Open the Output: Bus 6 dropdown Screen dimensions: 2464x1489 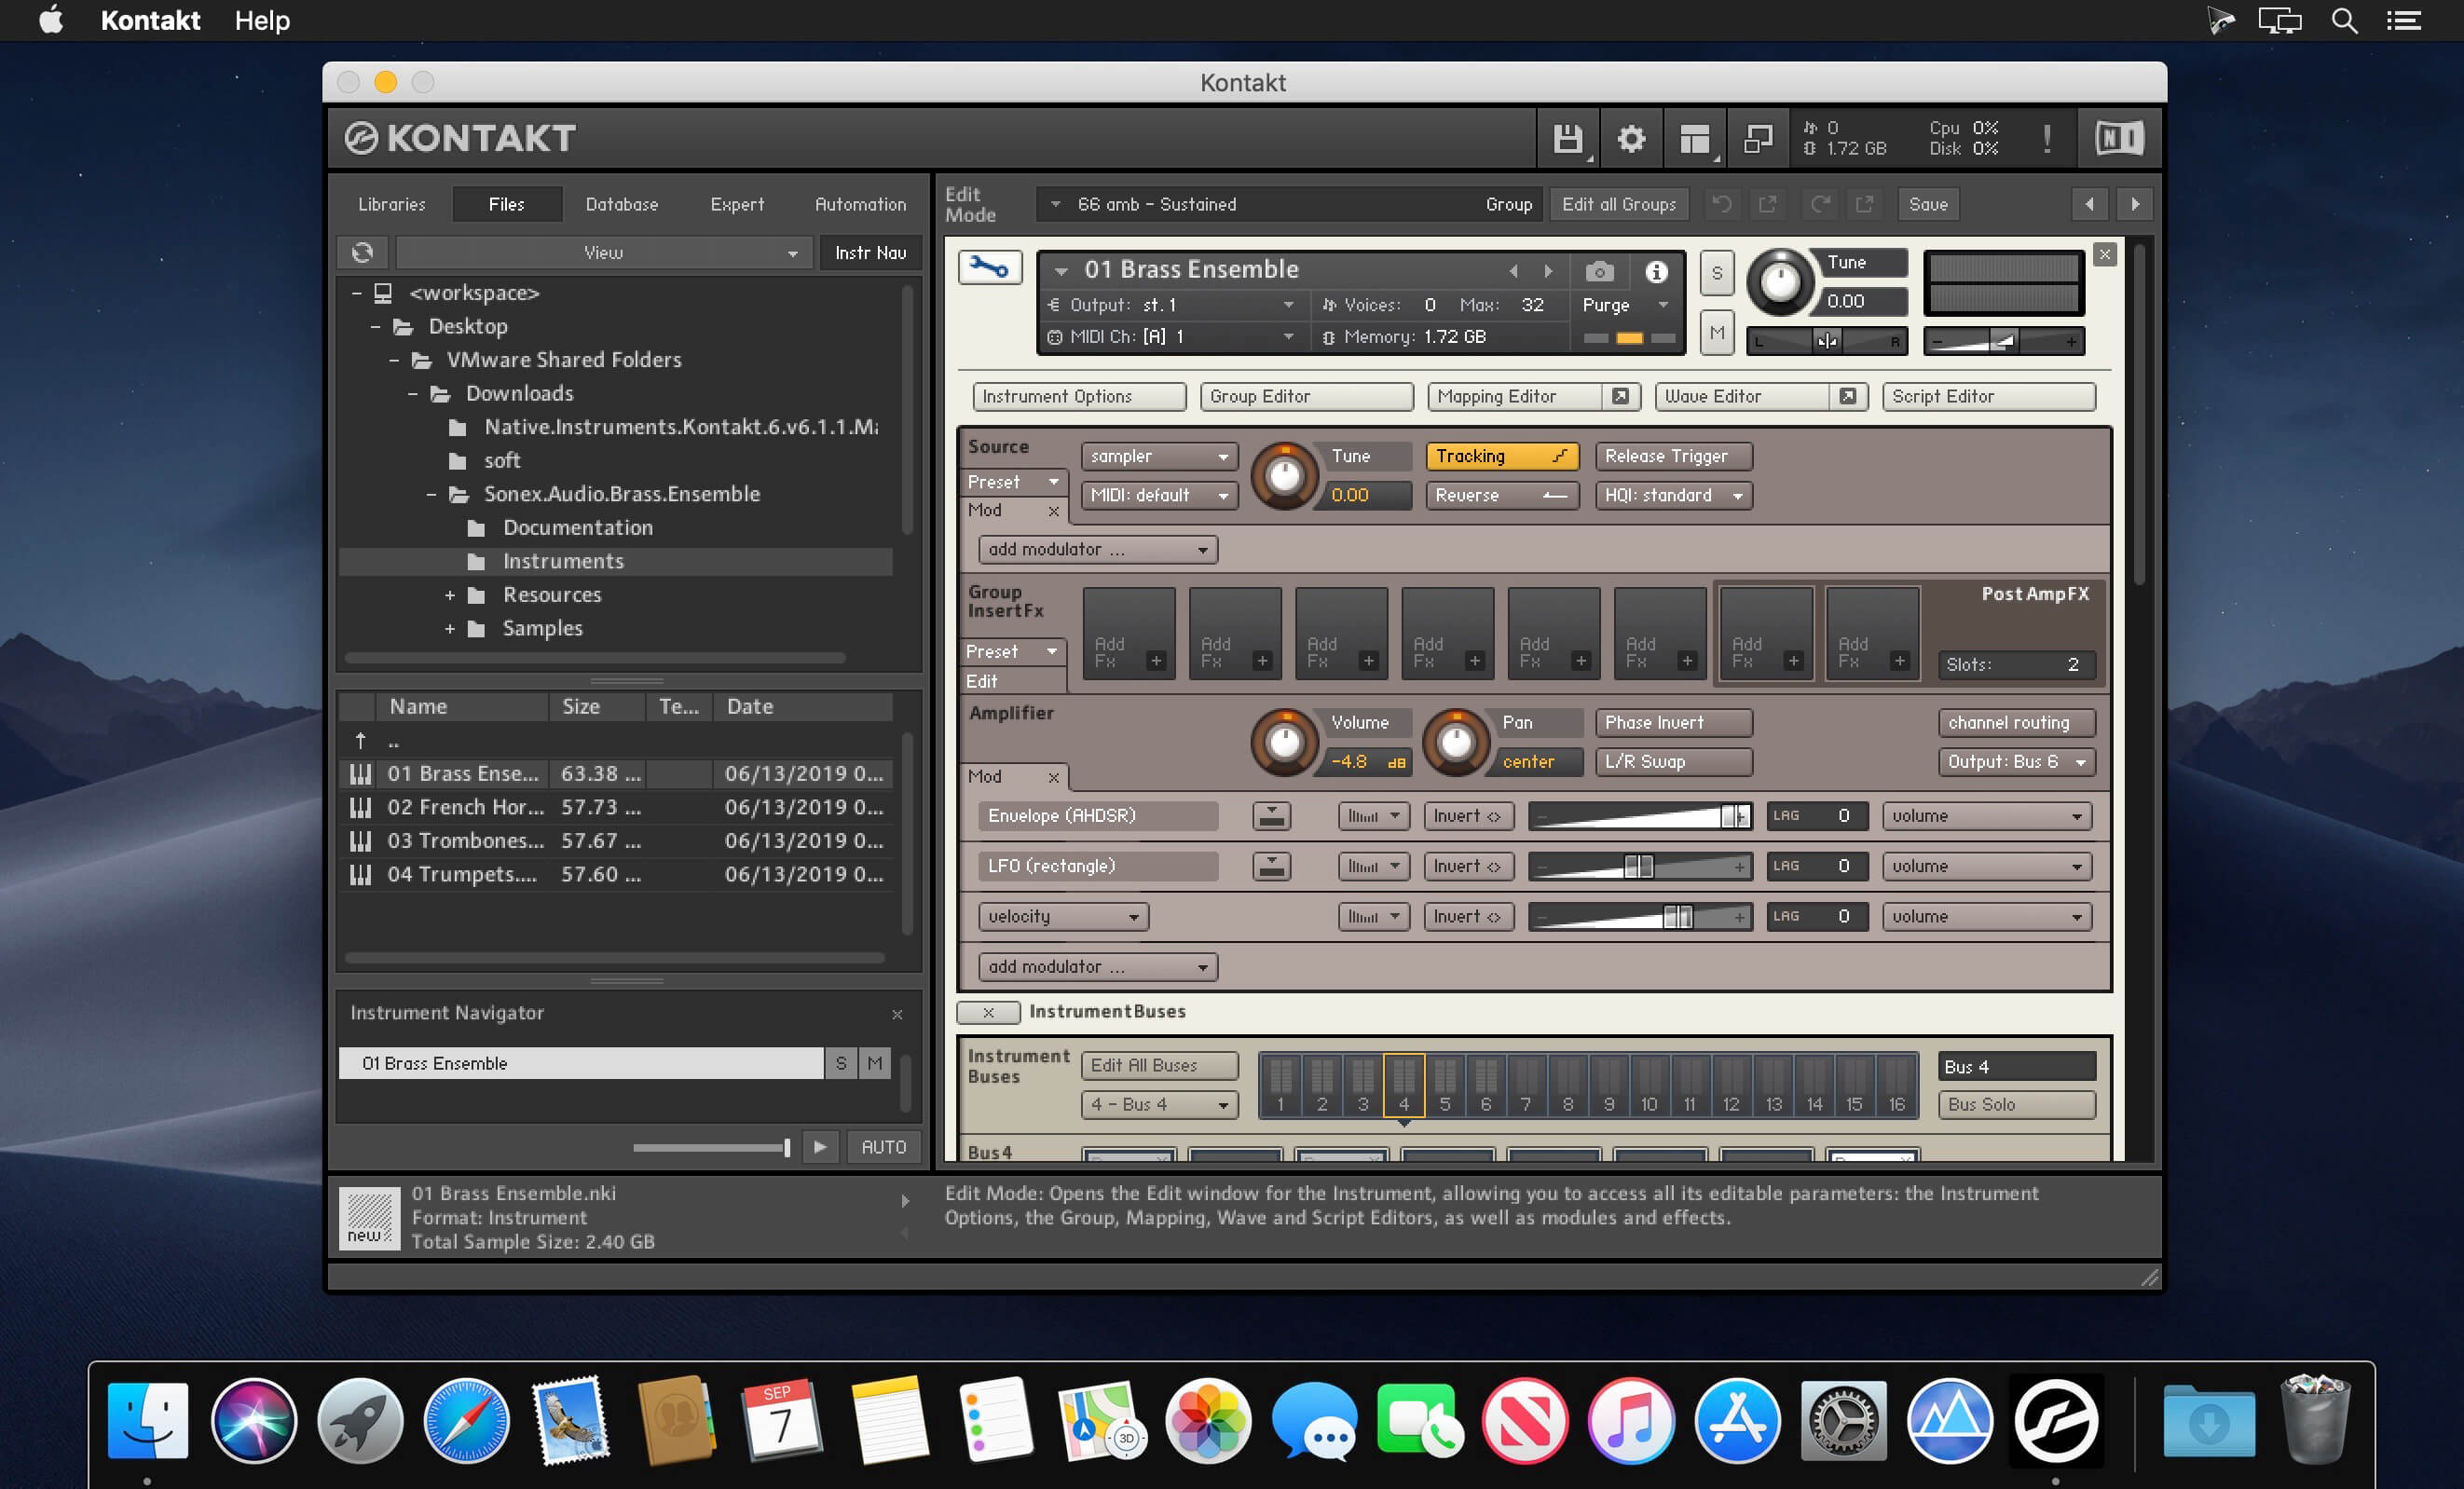(2017, 761)
